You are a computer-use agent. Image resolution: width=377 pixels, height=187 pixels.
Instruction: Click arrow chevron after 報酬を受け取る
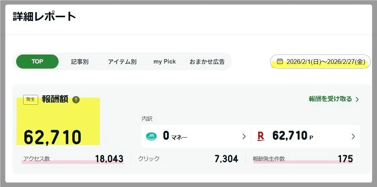[x=357, y=100]
